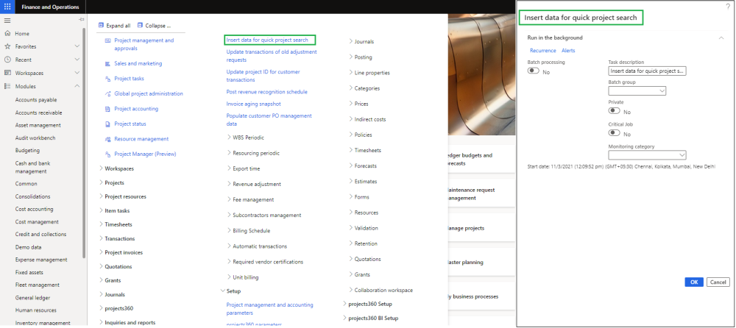Expand the Retention group
This screenshot has width=736, height=328.
350,243
